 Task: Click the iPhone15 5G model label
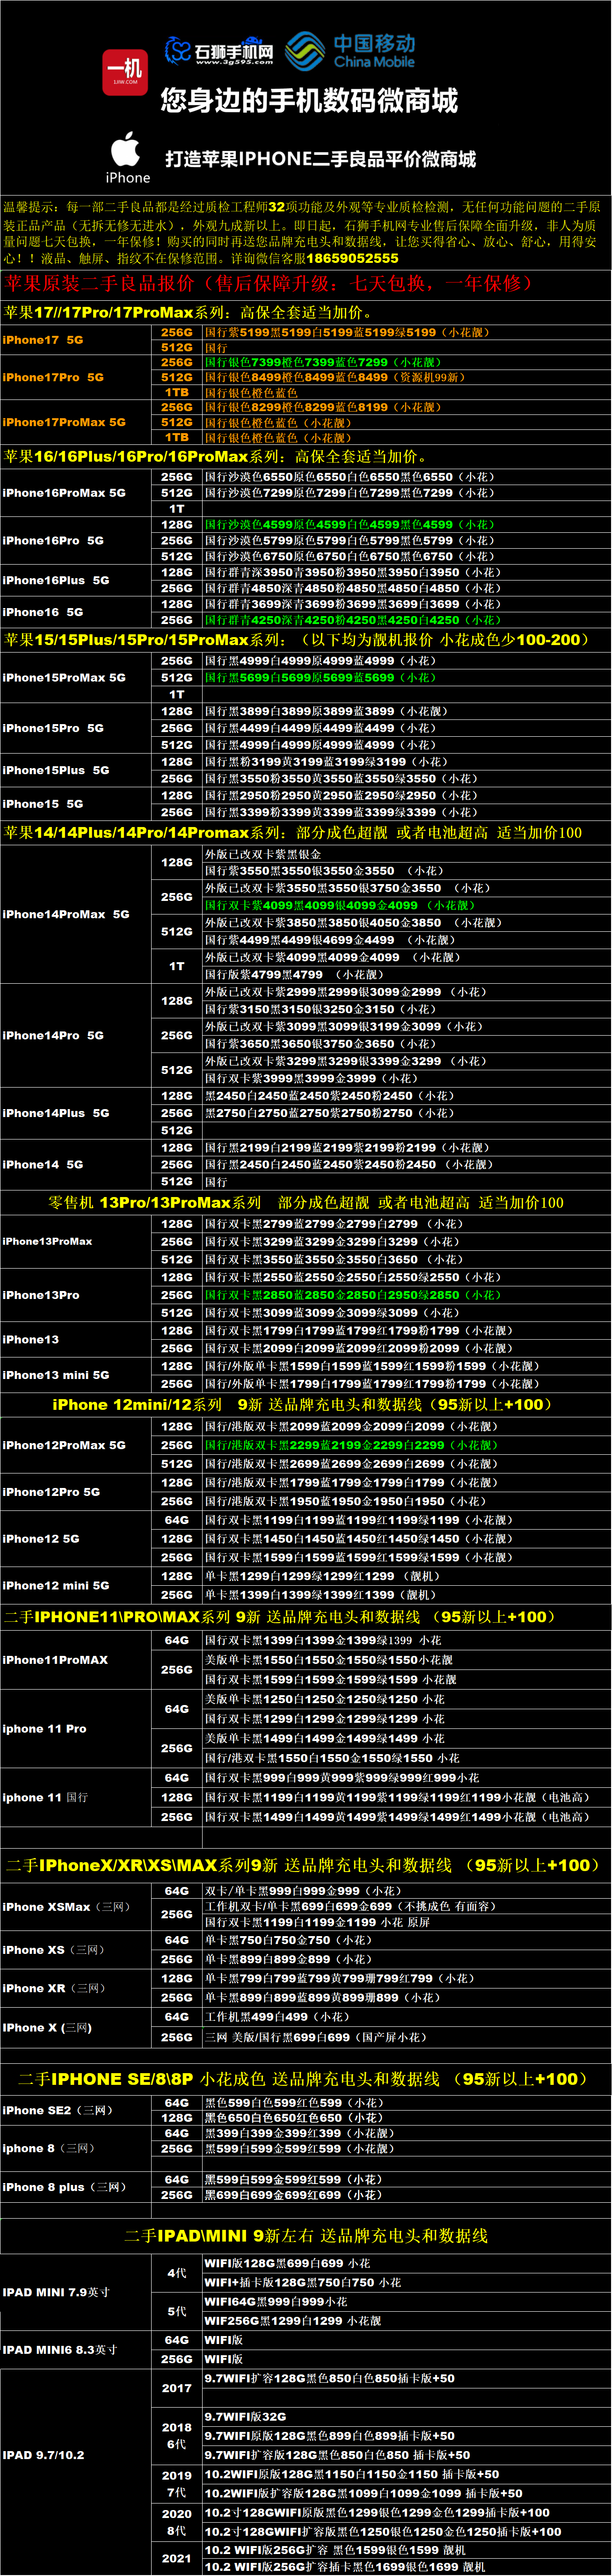(x=43, y=803)
